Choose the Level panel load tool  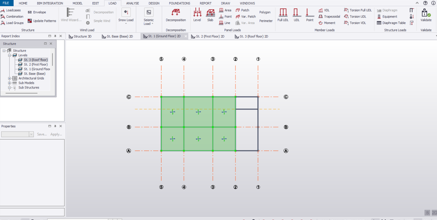click(197, 15)
